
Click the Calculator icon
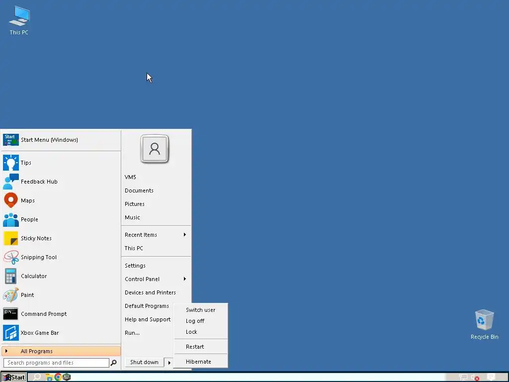point(11,276)
